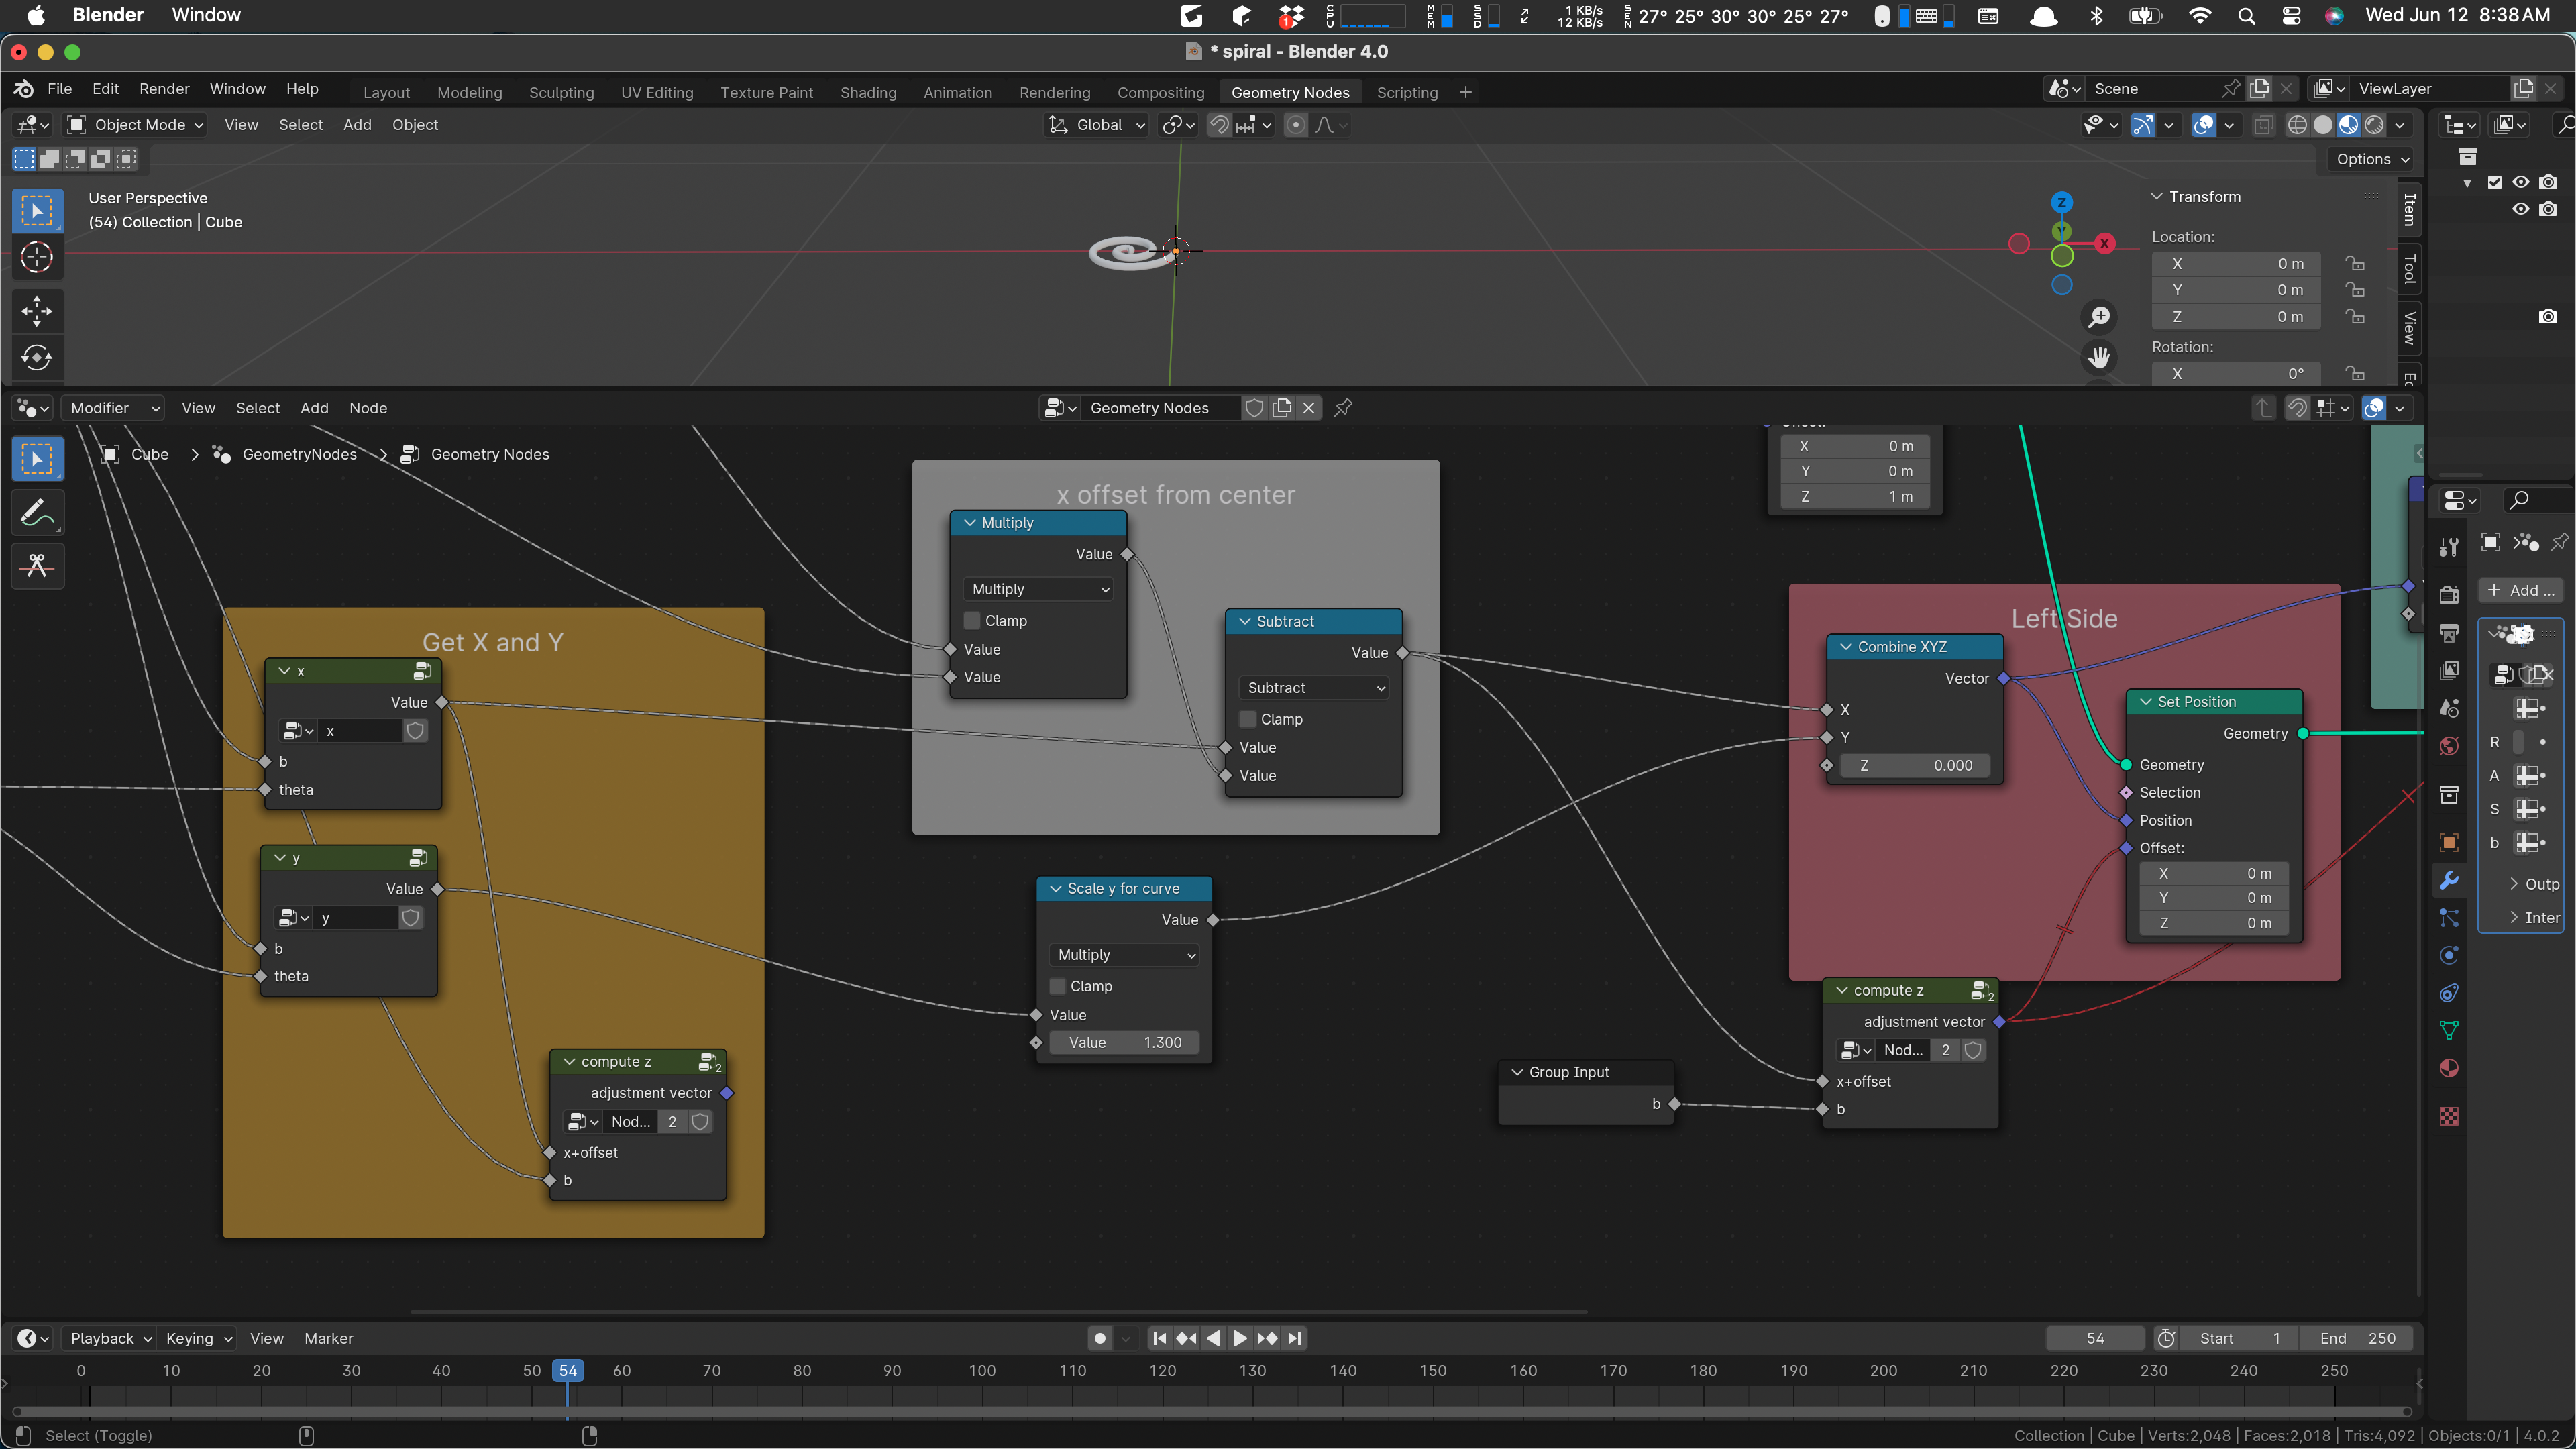Enable Clamp in the Multiply node

coord(972,620)
